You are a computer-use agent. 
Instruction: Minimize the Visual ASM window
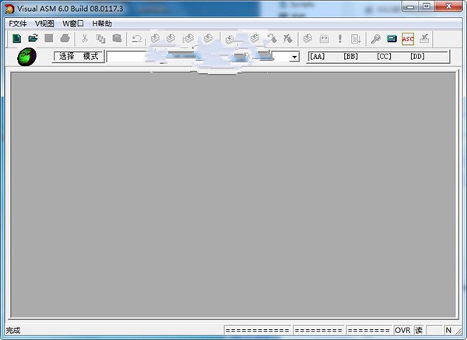(x=410, y=6)
